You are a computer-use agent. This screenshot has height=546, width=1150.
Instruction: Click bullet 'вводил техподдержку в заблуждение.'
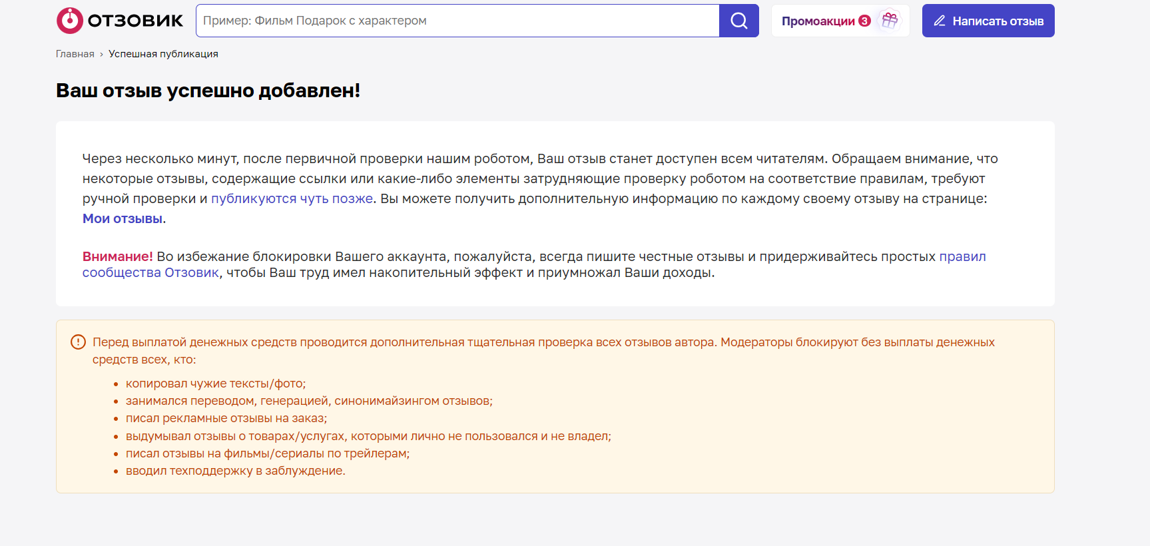(236, 471)
